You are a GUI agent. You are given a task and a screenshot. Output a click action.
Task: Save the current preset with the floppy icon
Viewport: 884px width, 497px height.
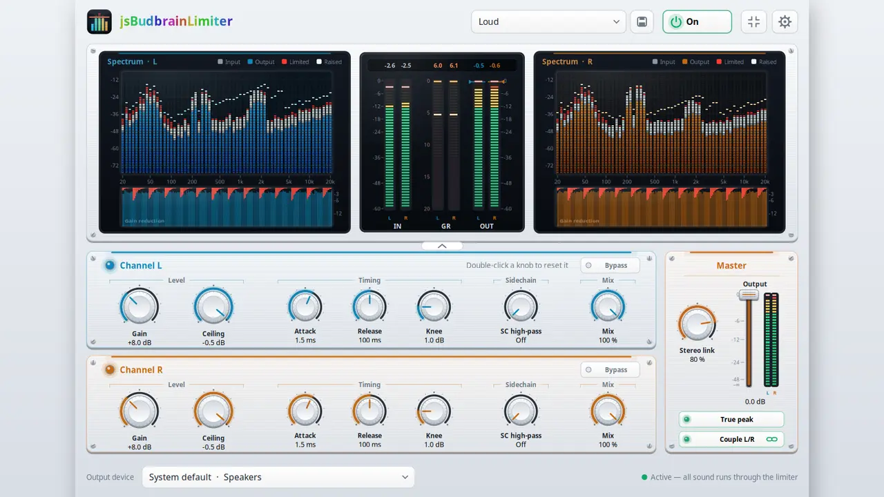click(642, 21)
